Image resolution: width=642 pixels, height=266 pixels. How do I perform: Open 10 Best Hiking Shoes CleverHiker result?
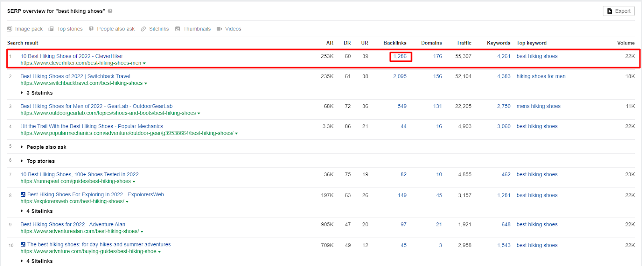tap(72, 56)
